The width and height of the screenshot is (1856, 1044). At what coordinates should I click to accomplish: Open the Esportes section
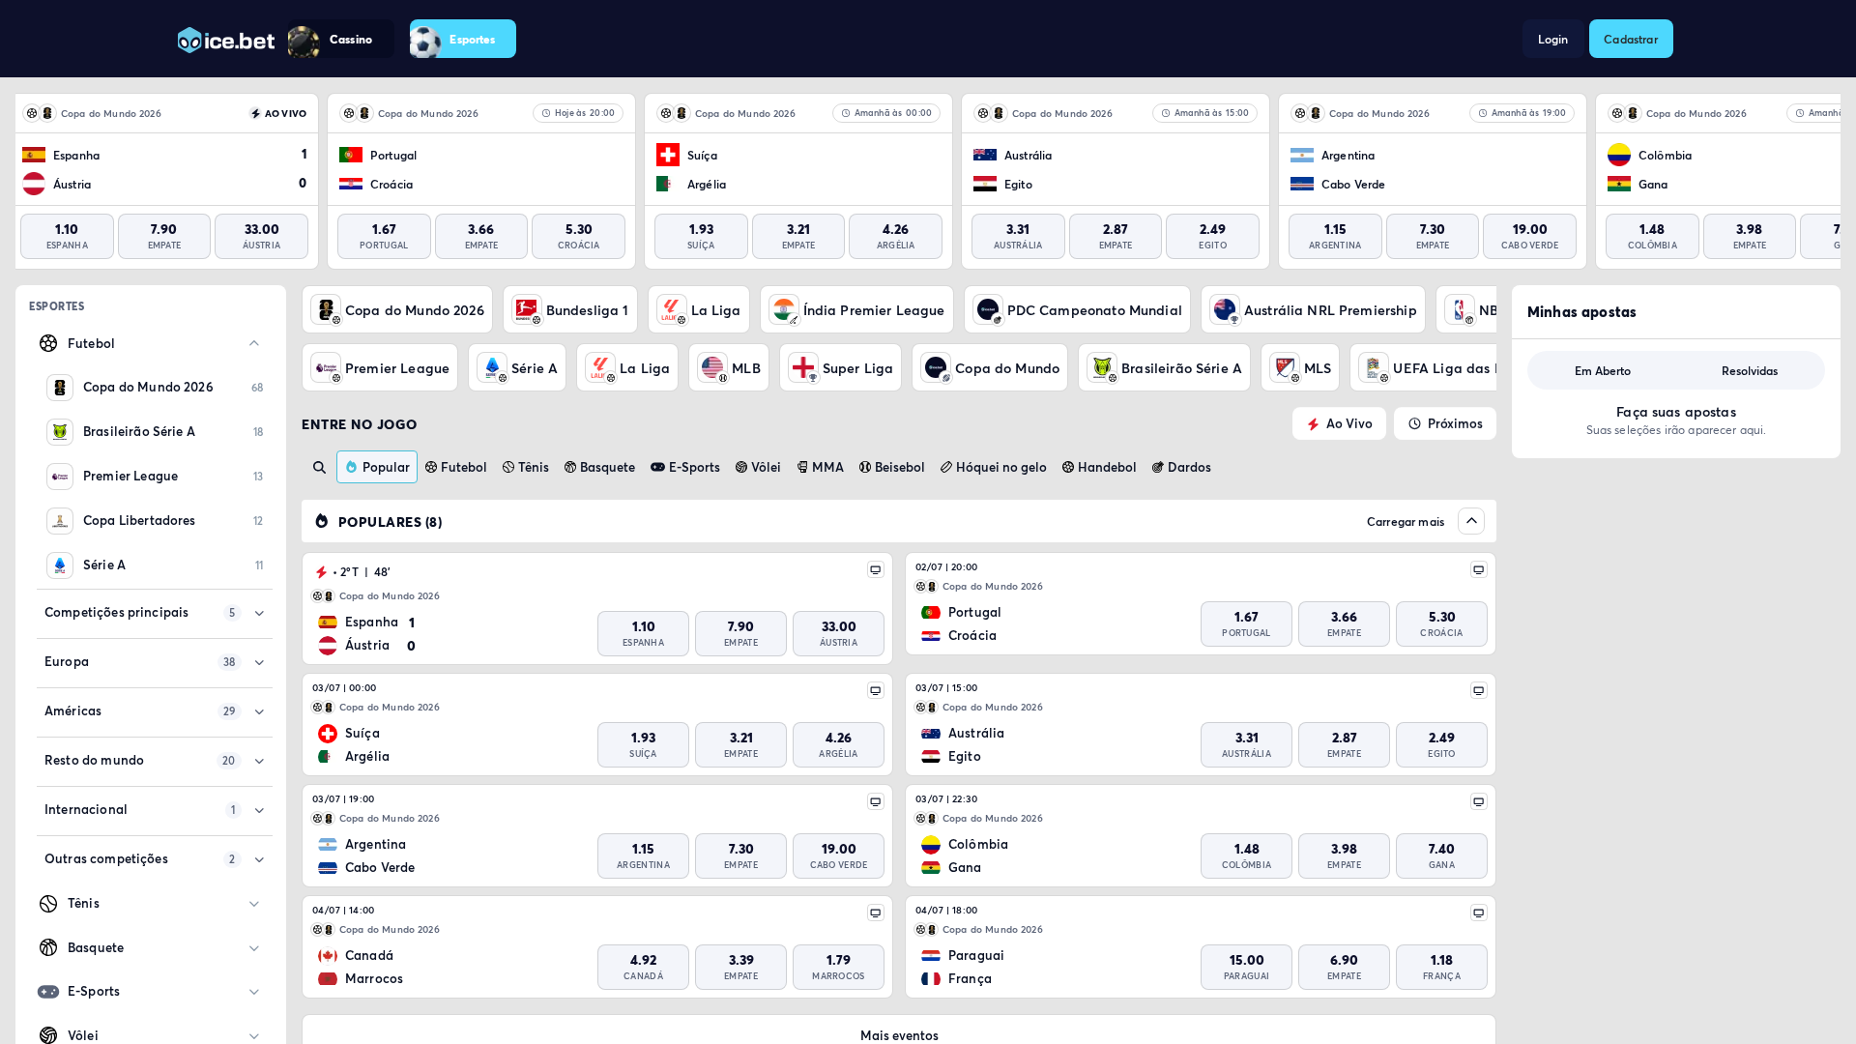coord(462,39)
